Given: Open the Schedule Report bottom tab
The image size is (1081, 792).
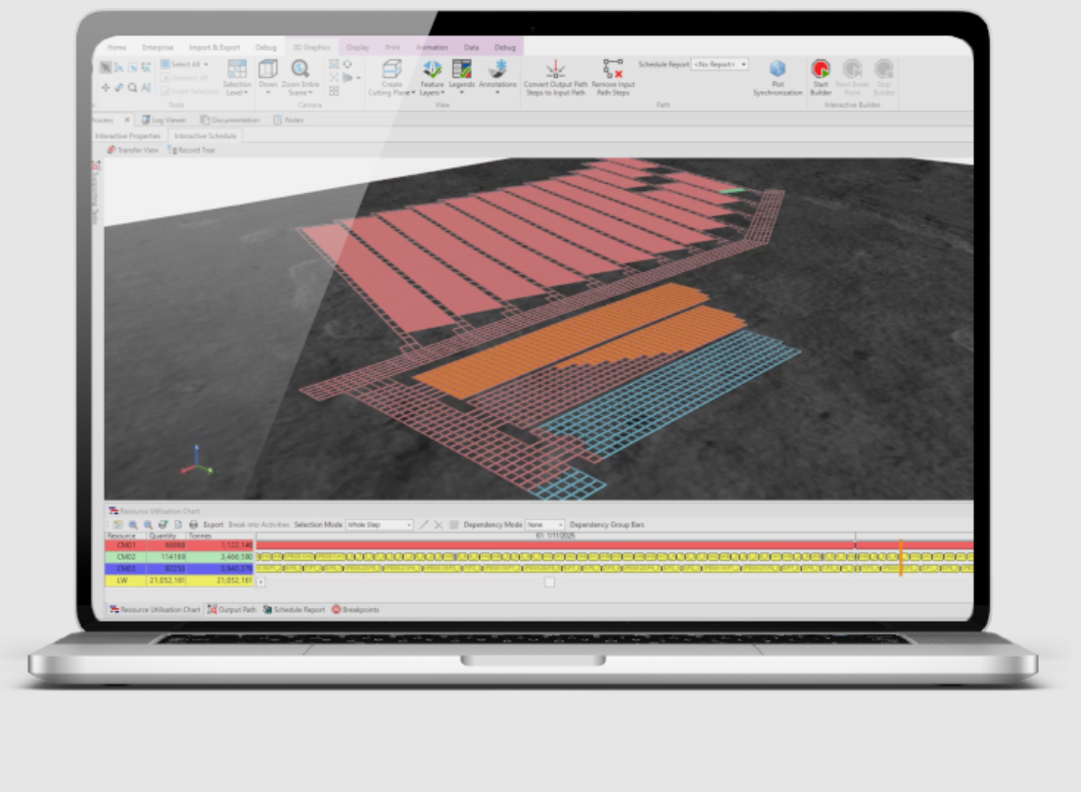Looking at the screenshot, I should [x=294, y=609].
